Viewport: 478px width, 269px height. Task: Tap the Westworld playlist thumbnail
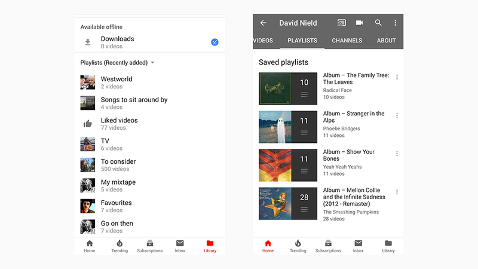click(87, 82)
